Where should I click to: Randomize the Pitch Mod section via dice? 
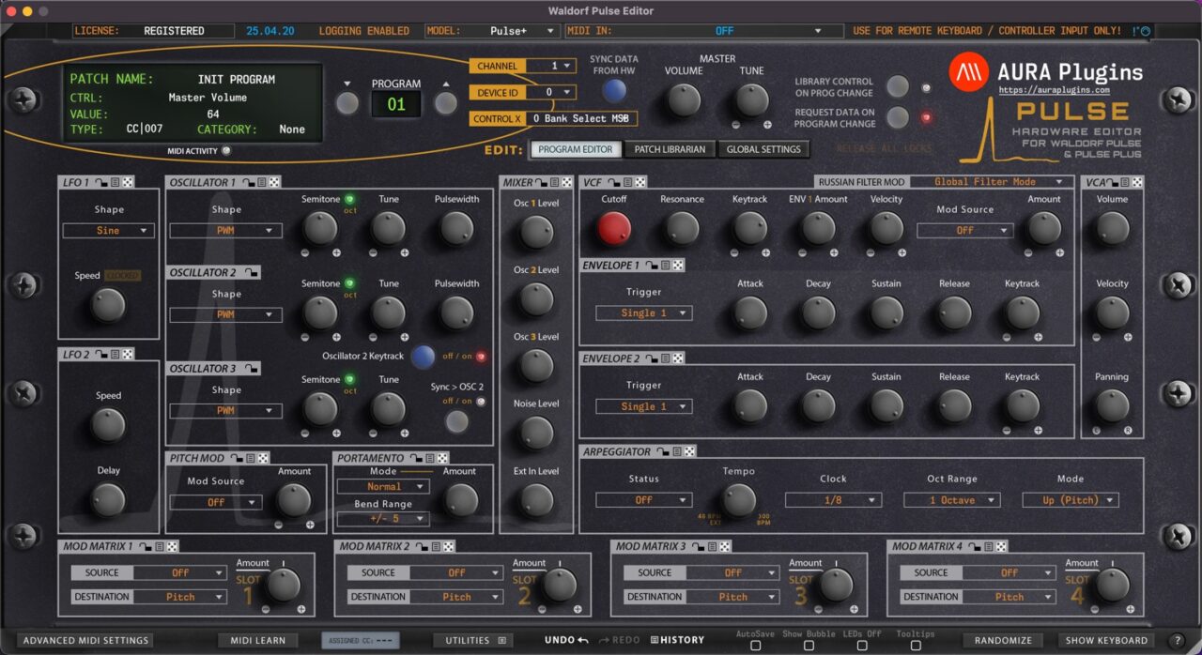point(263,458)
